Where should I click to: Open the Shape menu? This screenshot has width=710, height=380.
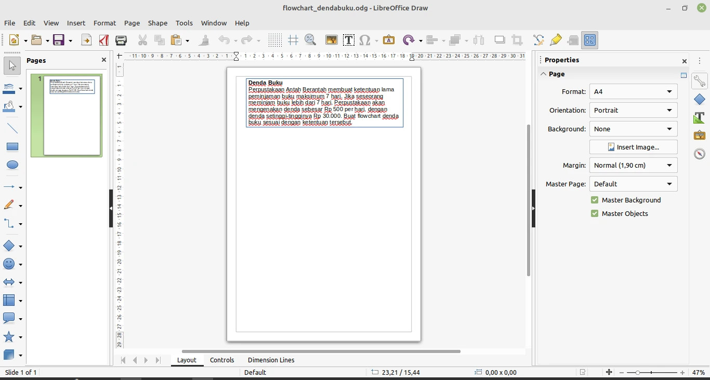click(157, 23)
